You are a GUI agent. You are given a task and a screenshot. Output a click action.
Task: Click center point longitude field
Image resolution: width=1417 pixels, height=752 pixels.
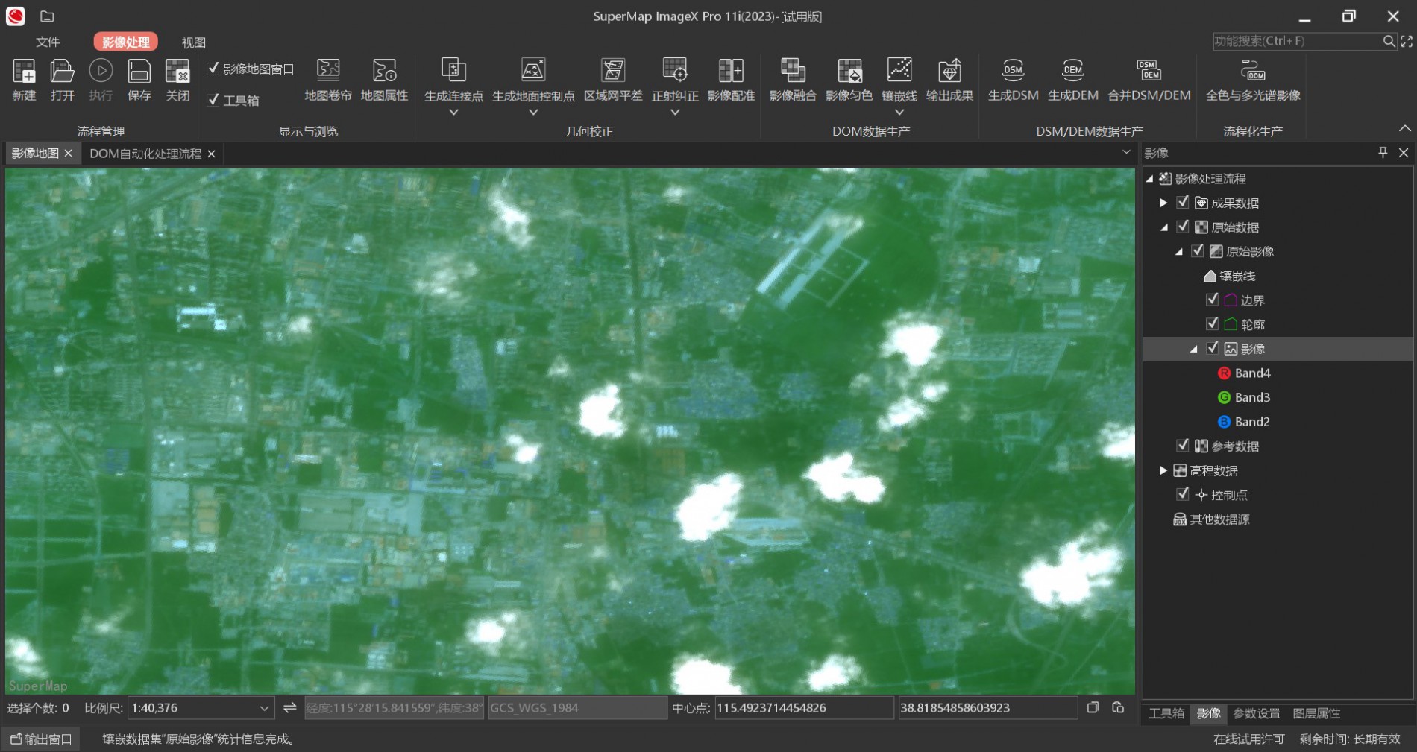click(x=804, y=707)
